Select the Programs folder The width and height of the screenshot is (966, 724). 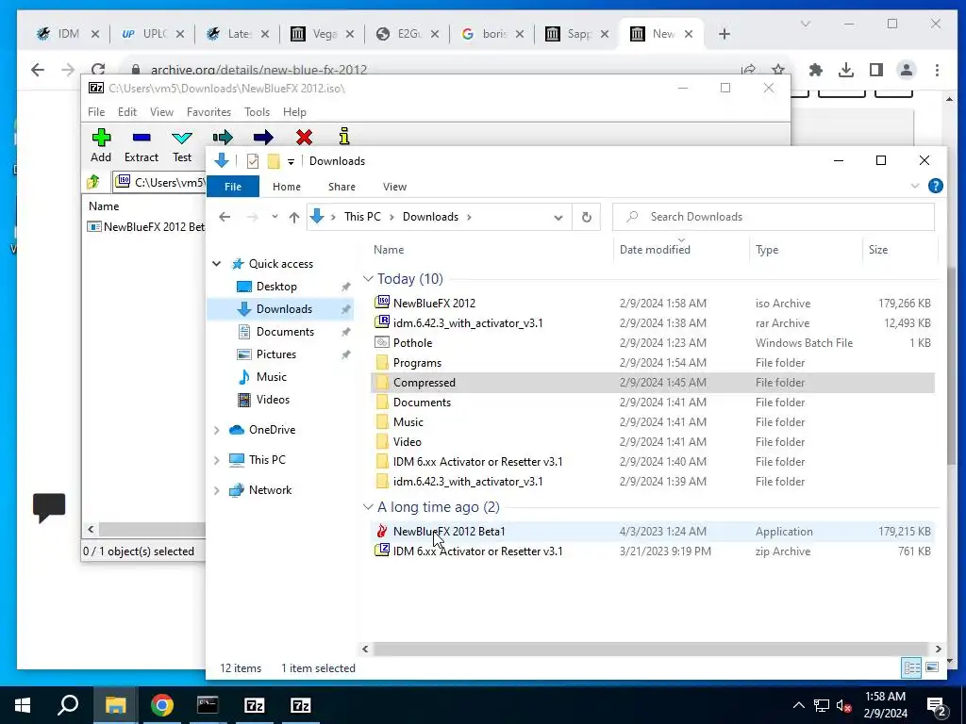pos(653,363)
